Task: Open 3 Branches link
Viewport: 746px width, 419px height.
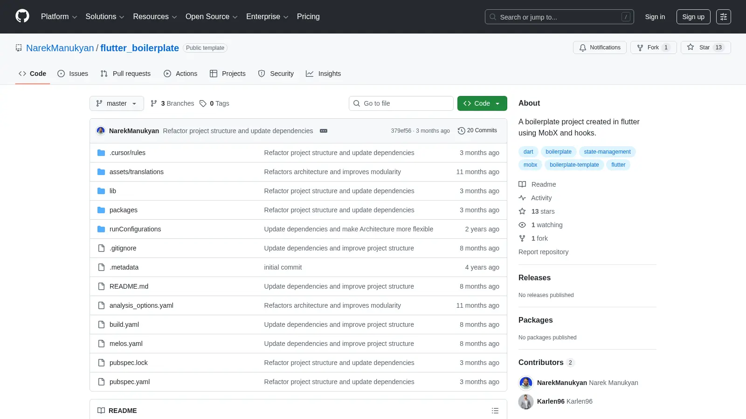Action: [172, 103]
